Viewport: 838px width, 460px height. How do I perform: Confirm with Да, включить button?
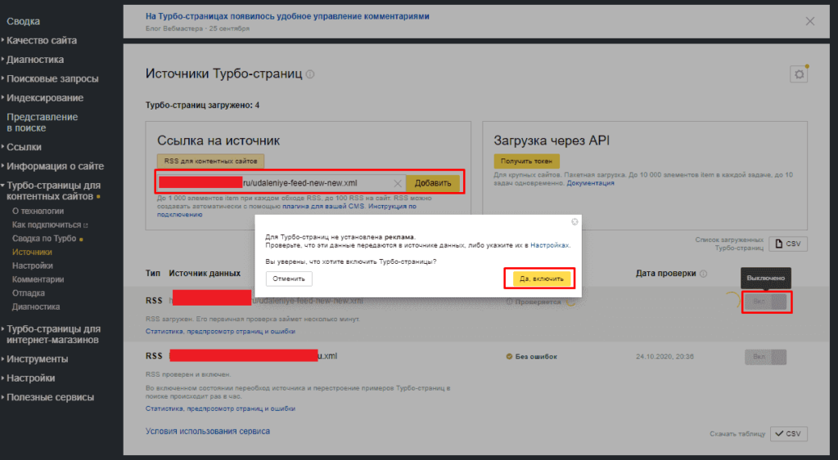pyautogui.click(x=542, y=279)
